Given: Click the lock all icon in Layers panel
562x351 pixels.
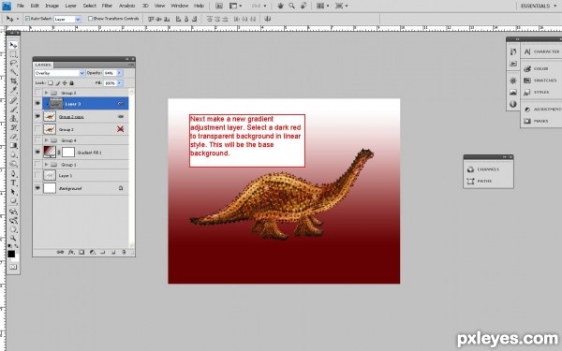Looking at the screenshot, I should click(x=71, y=83).
